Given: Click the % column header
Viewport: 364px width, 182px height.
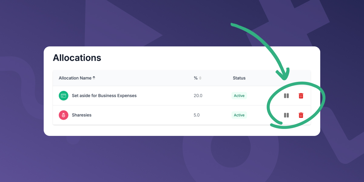Looking at the screenshot, I should pyautogui.click(x=196, y=78).
